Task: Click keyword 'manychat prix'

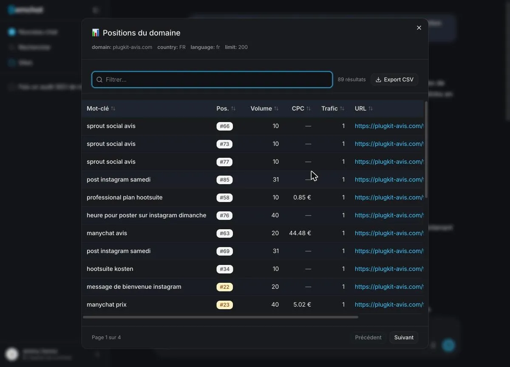Action: [106, 304]
